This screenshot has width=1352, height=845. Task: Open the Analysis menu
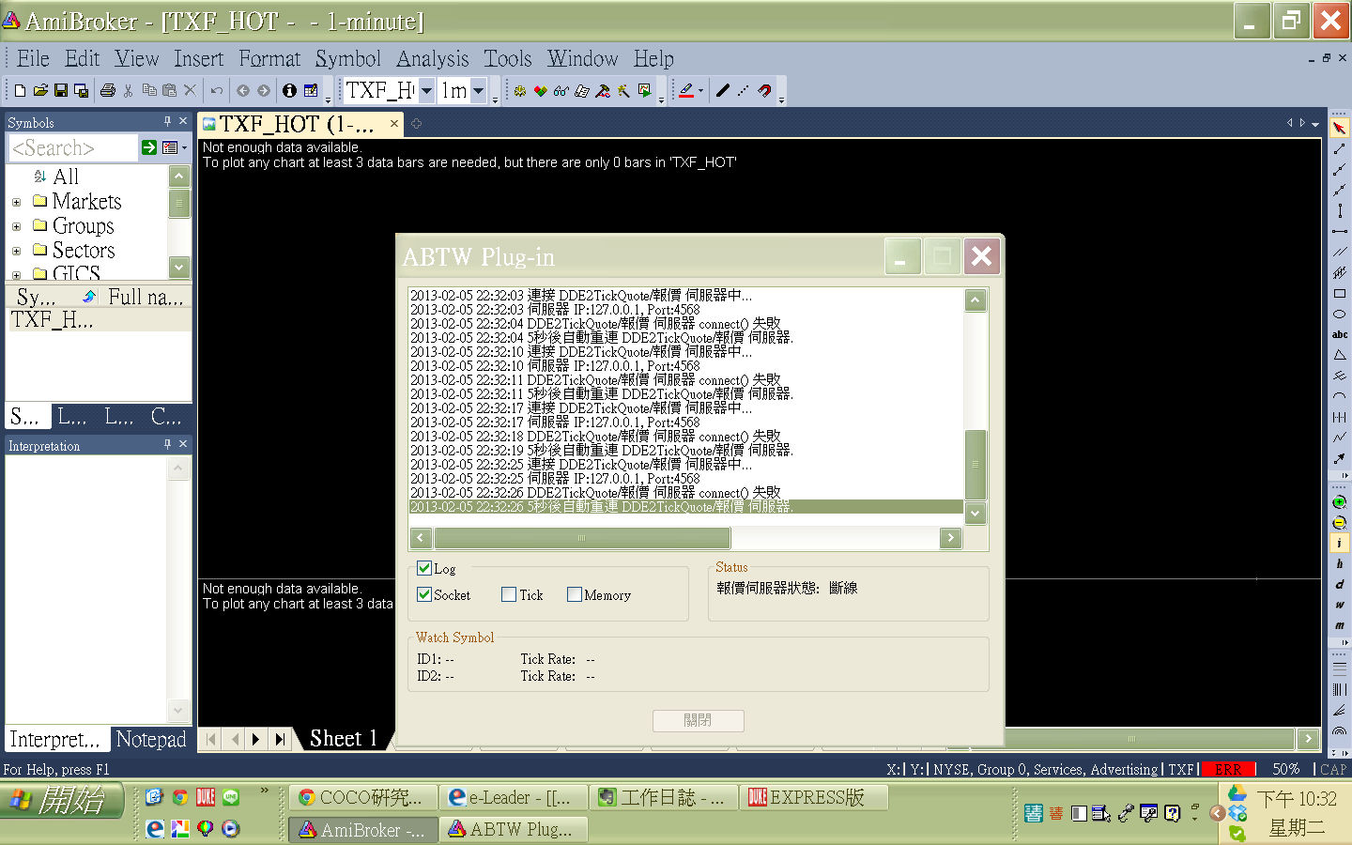point(432,58)
